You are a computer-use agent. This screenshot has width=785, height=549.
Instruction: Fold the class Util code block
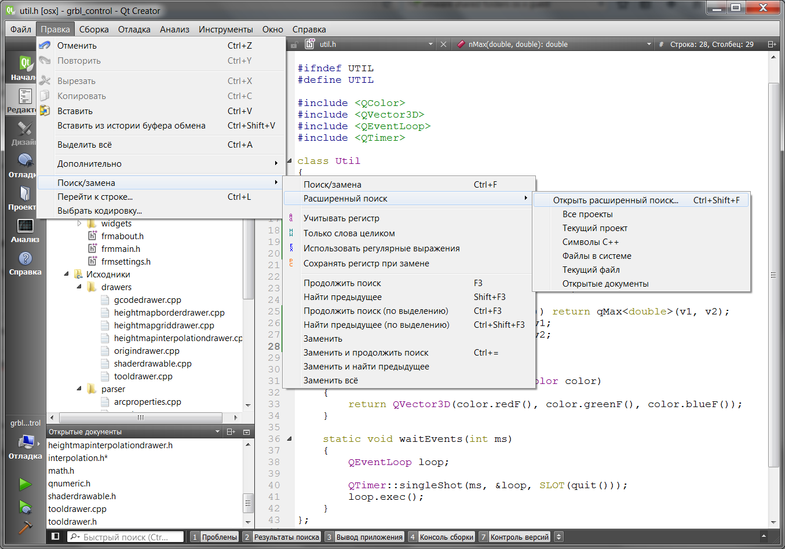point(289,161)
